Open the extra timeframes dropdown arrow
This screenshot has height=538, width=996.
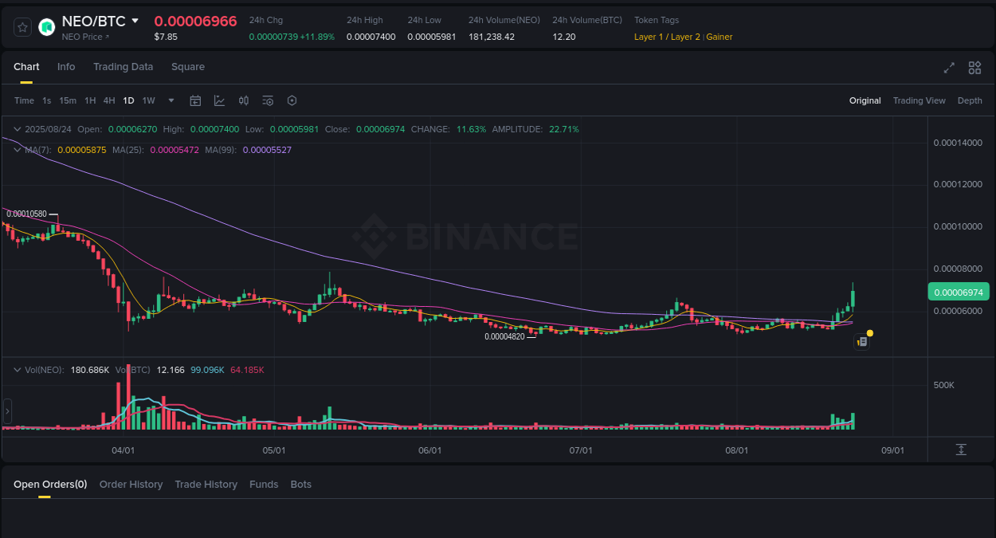(171, 100)
